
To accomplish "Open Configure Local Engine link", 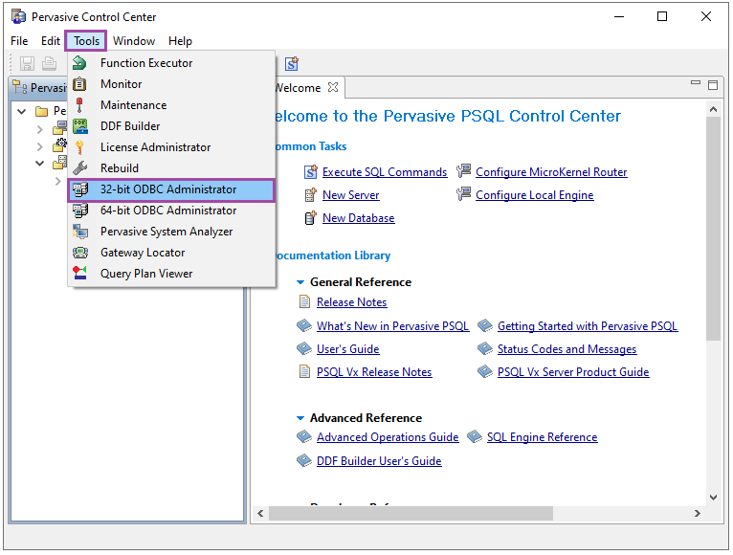I will (534, 195).
